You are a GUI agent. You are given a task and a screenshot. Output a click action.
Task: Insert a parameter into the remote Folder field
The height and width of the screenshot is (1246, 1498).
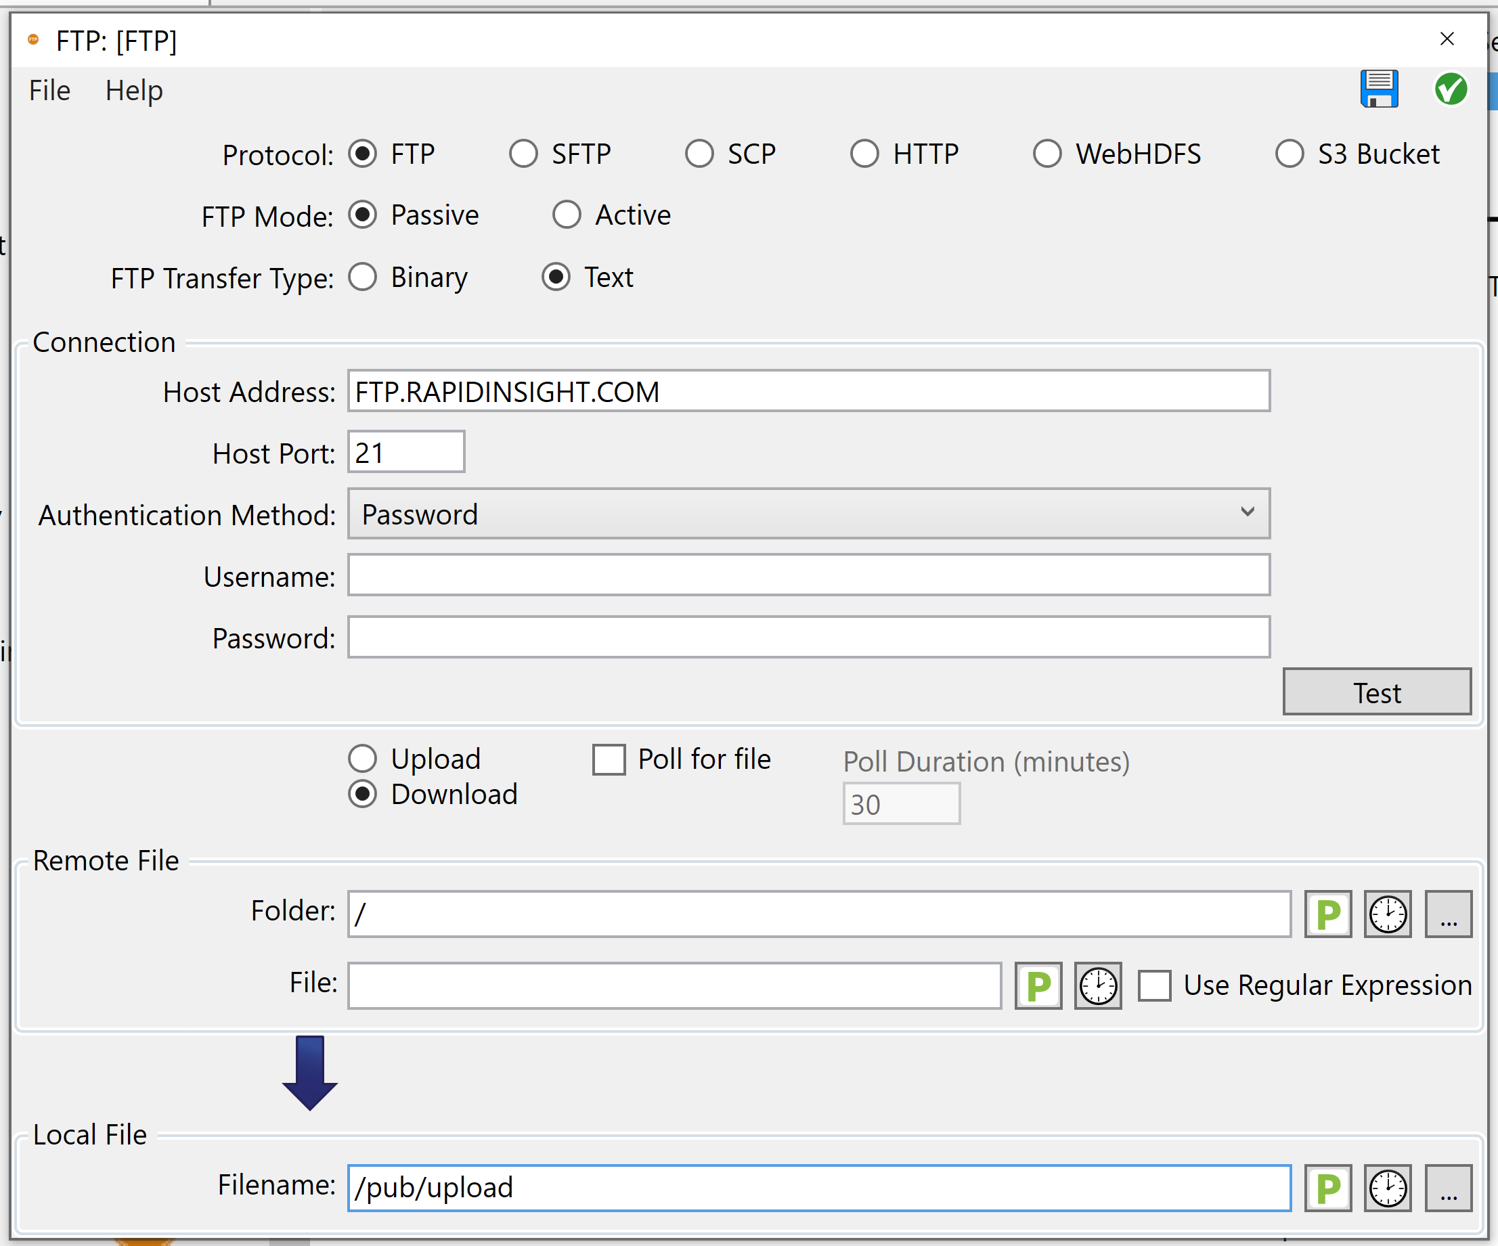1327,914
